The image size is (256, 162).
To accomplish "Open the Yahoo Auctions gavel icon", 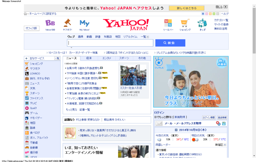I will click(67, 23).
